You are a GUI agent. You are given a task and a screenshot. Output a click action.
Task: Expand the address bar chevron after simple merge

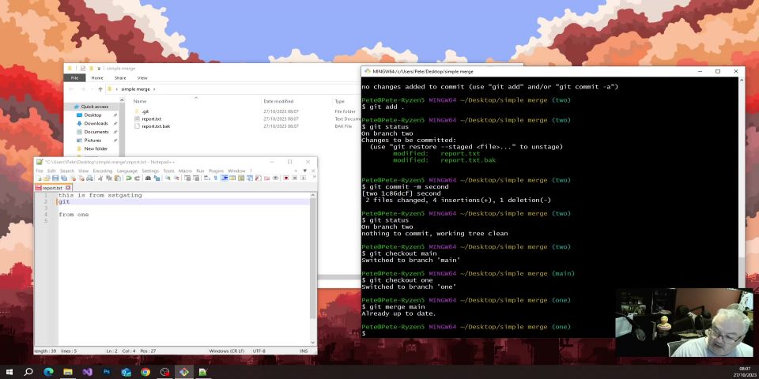pos(154,89)
